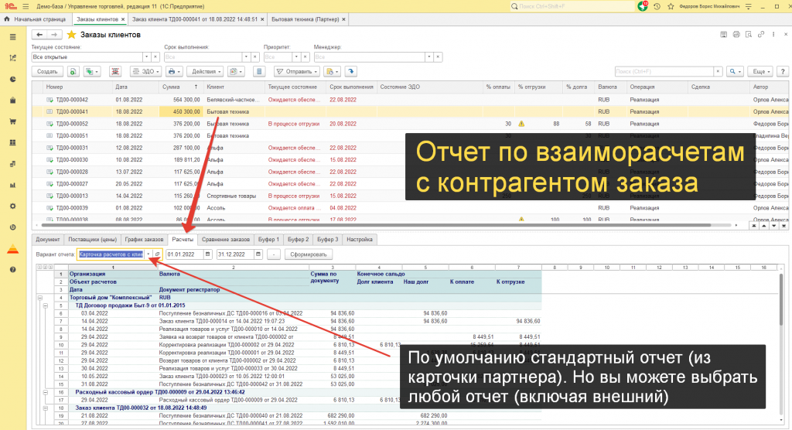The width and height of the screenshot is (792, 430).
Task: Open the График заказов tab
Action: tap(144, 240)
